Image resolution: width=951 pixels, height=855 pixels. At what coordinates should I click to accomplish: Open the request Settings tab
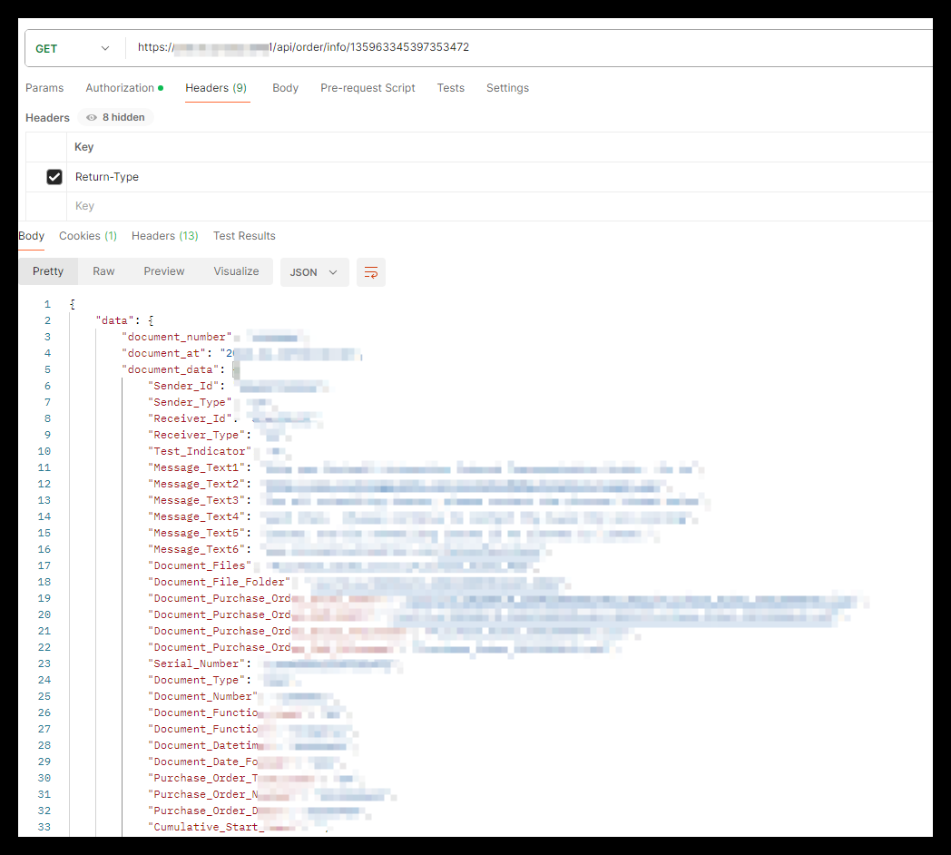pyautogui.click(x=507, y=88)
